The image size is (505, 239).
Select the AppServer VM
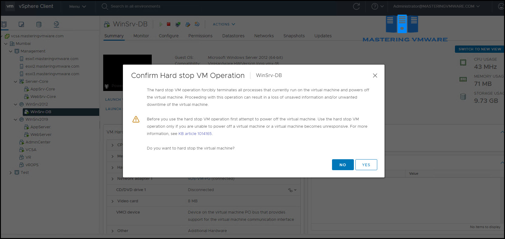coord(40,127)
